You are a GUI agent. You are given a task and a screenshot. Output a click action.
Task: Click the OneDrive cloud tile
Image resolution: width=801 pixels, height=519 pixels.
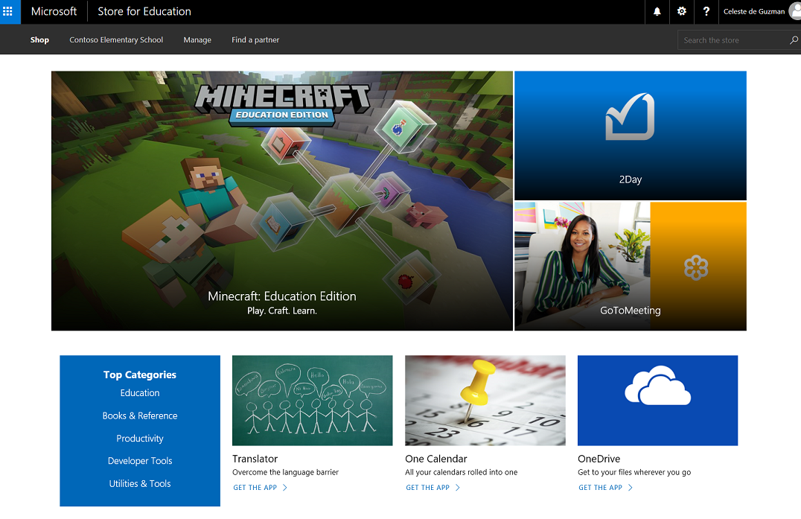(x=657, y=401)
